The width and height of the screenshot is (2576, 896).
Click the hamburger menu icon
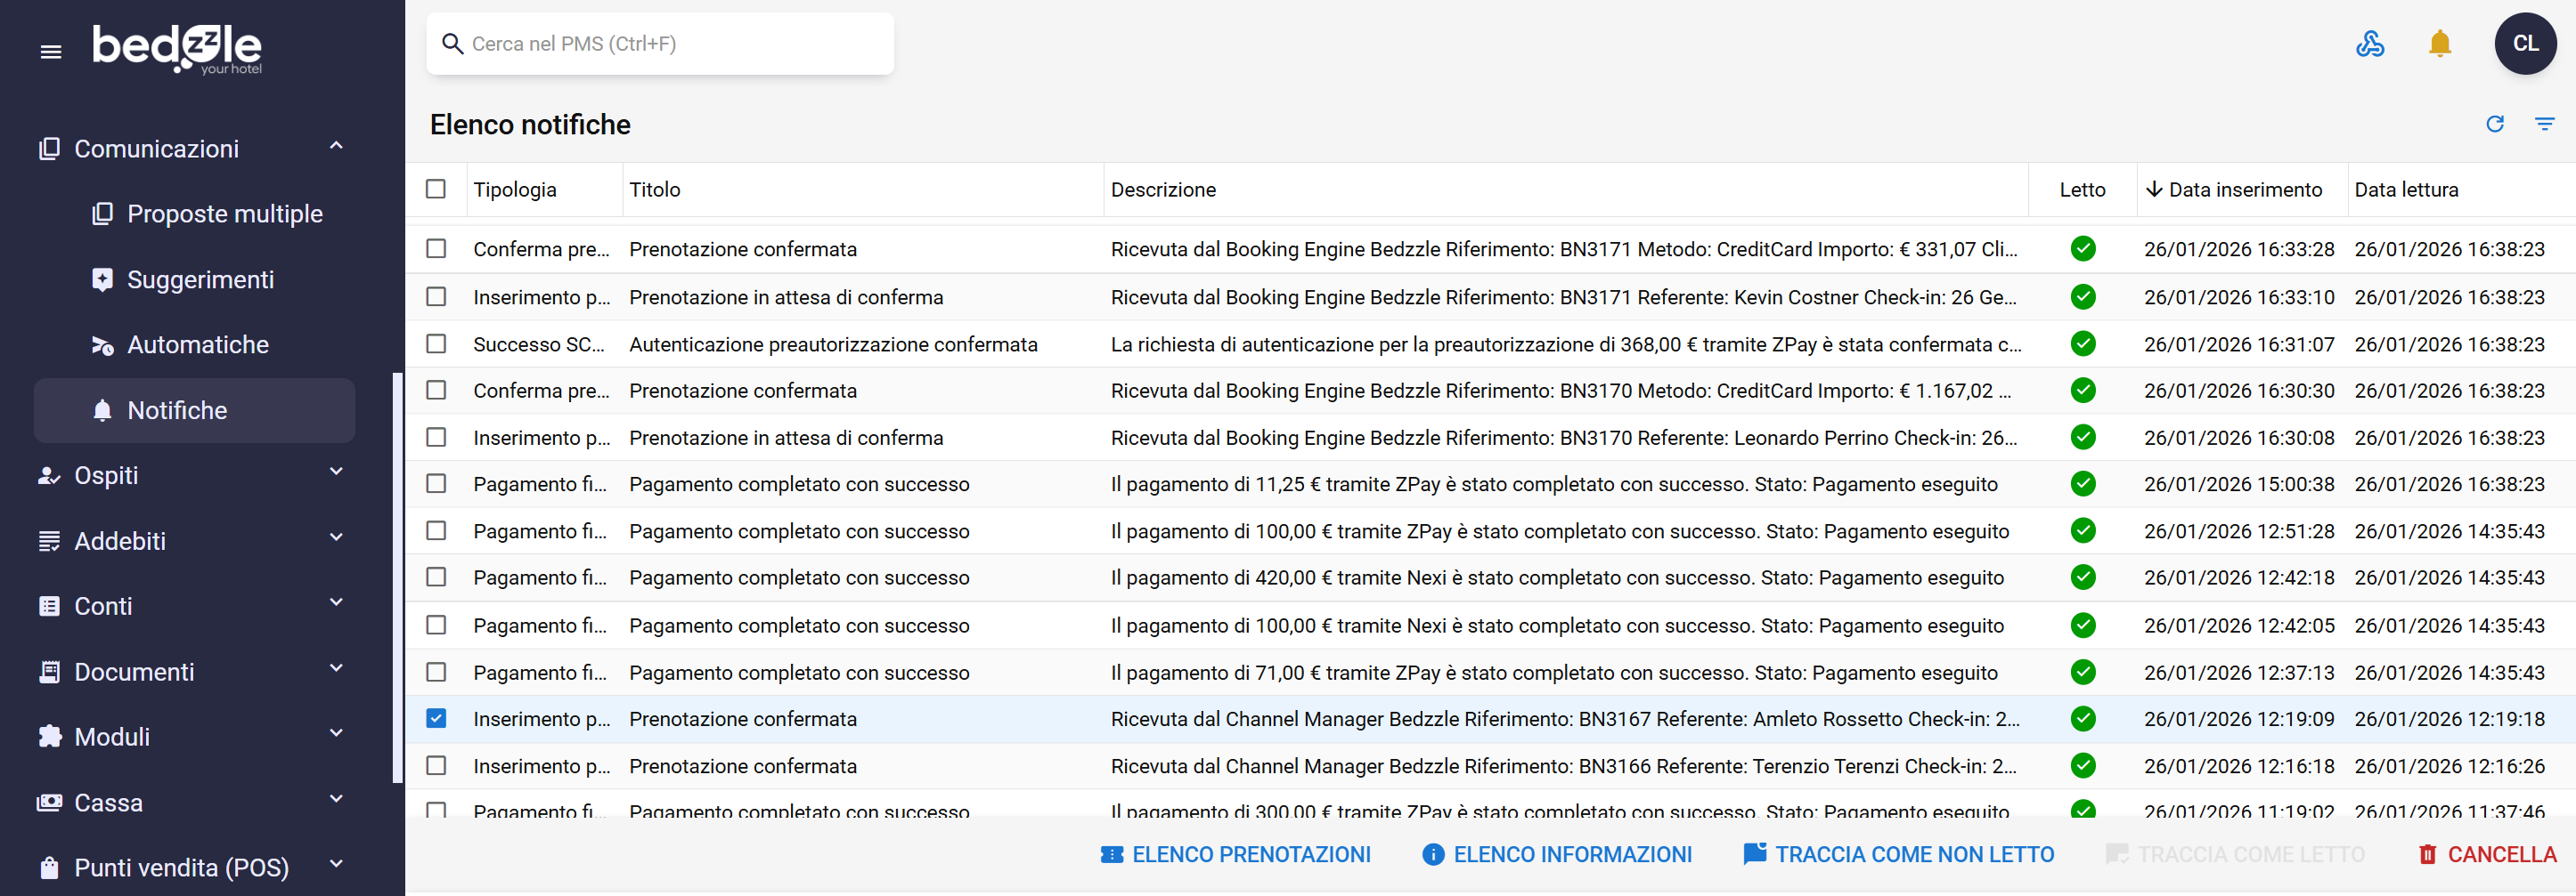[x=50, y=52]
